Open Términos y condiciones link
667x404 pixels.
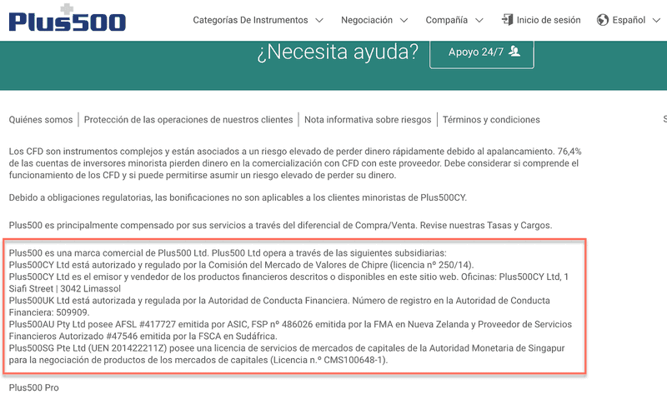click(491, 120)
